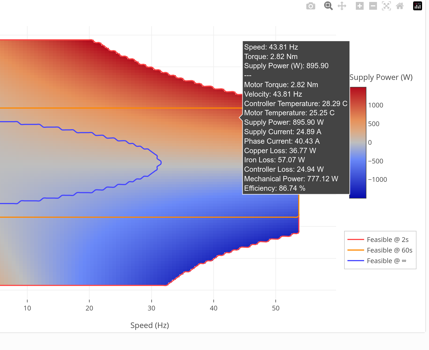Click the Zoom out minus button

pyautogui.click(x=373, y=6)
